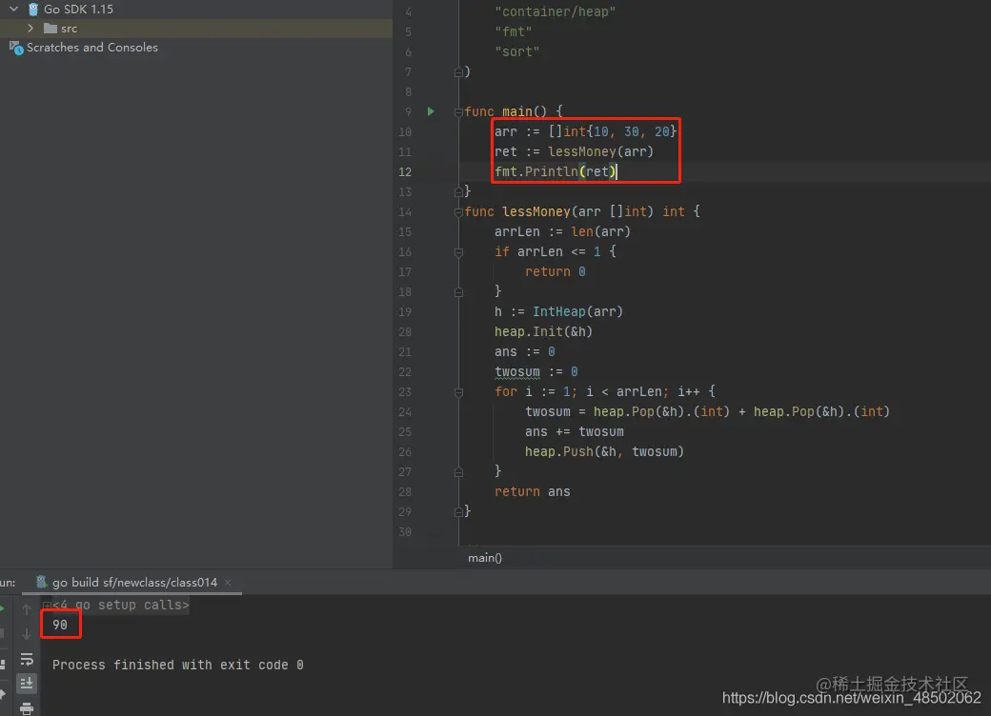Click the "container/heap" import string
991x716 pixels.
[x=555, y=11]
